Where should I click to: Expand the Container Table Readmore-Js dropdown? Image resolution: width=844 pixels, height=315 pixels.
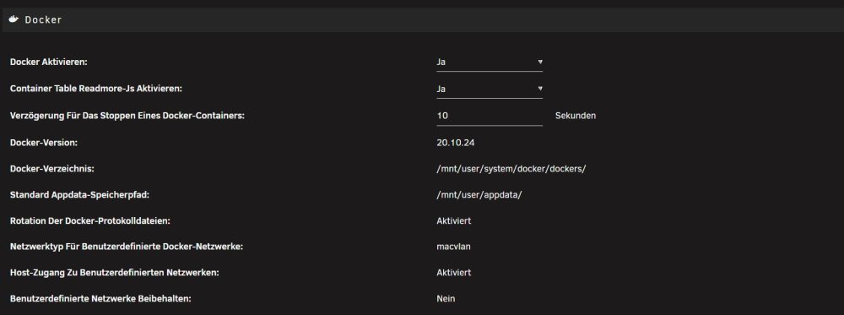490,89
